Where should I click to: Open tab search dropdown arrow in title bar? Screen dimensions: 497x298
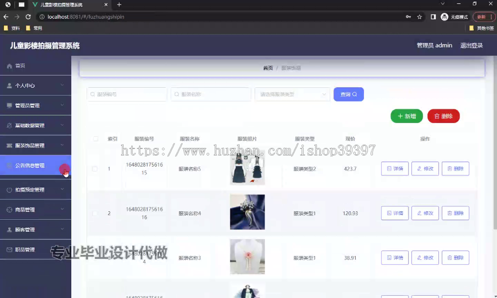443,4
